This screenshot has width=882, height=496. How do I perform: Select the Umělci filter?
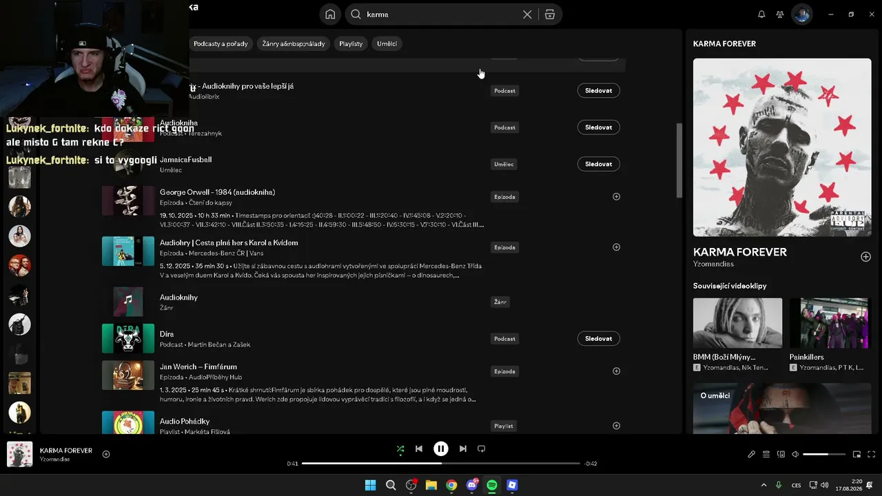387,43
